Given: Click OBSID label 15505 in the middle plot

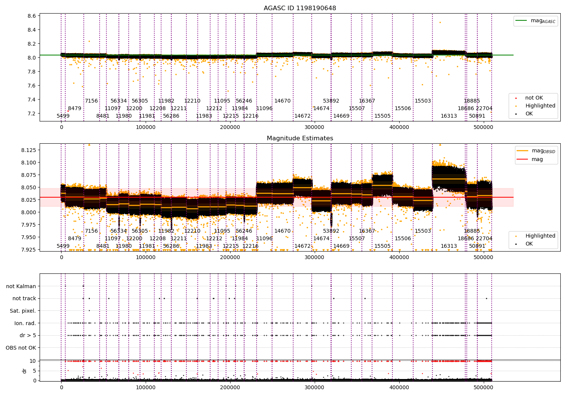Looking at the screenshot, I should pos(382,246).
